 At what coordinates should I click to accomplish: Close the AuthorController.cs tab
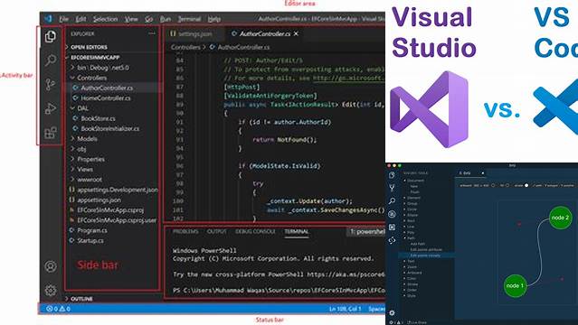click(x=296, y=33)
